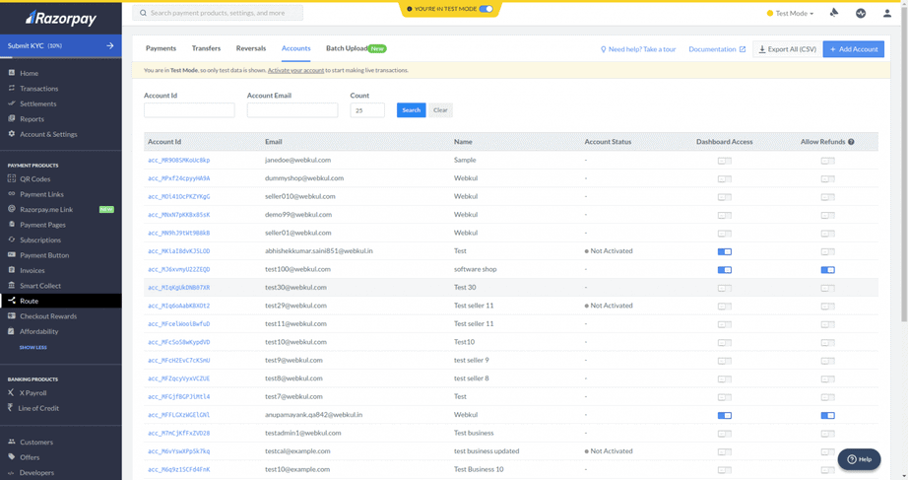Toggle Dashboard Access for test100@webkul.com
This screenshot has height=480, width=908.
[725, 269]
